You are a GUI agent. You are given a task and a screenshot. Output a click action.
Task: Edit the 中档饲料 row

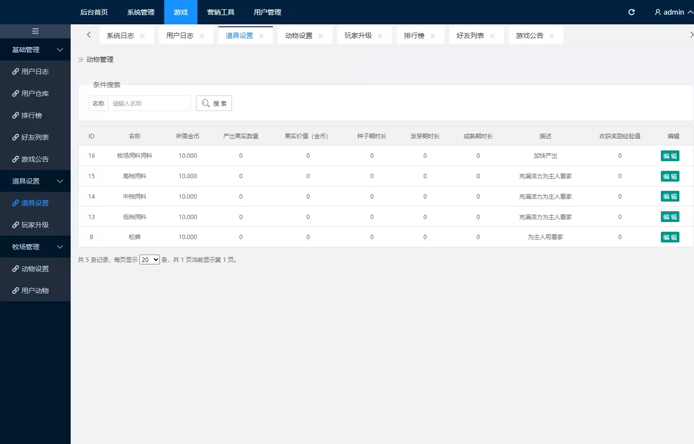pyautogui.click(x=670, y=196)
